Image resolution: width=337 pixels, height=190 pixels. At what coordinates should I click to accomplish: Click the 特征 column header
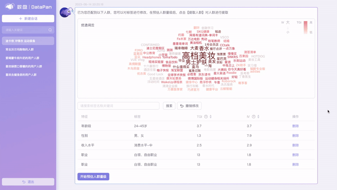pos(85,117)
